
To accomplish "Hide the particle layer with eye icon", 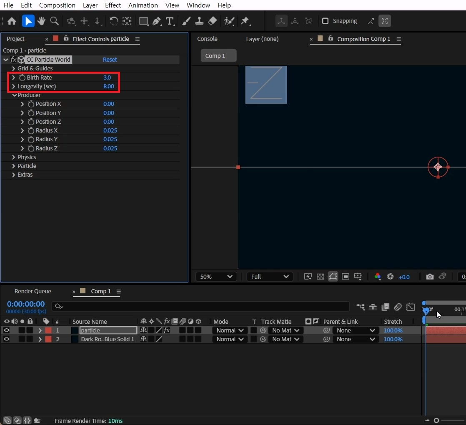I will (6, 330).
